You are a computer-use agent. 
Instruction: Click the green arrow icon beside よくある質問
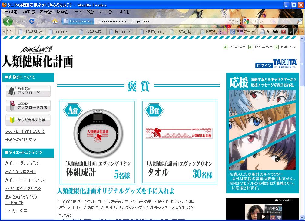pos(225,47)
